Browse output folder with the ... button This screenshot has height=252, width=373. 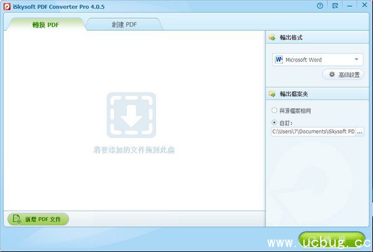(360, 132)
